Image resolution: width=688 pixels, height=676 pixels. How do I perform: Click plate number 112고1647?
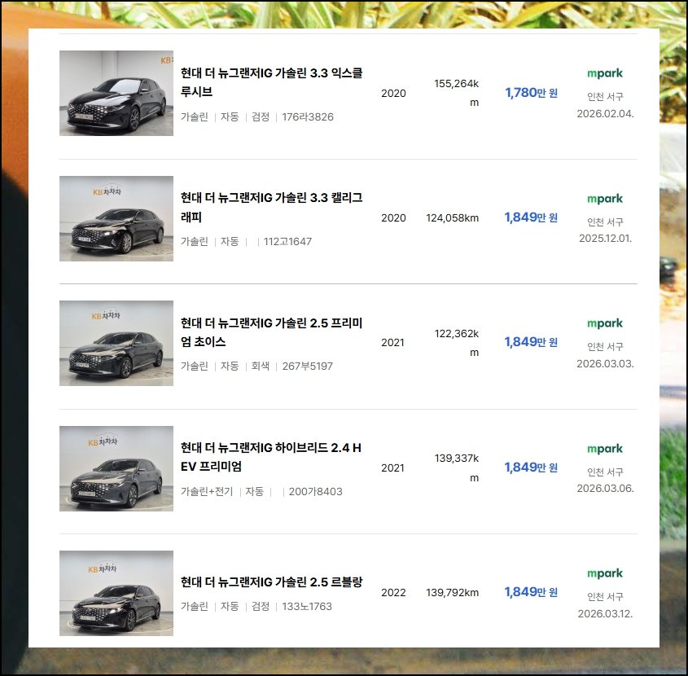coord(288,242)
